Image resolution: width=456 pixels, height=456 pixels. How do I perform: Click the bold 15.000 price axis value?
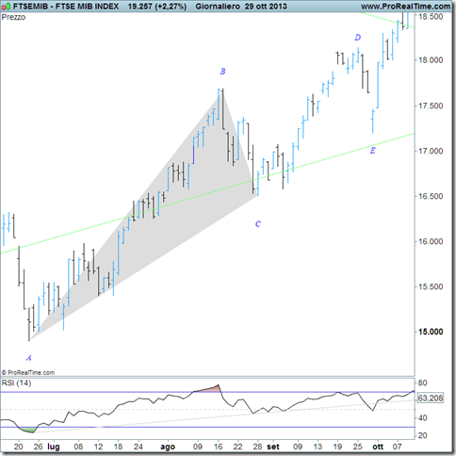[x=431, y=332]
